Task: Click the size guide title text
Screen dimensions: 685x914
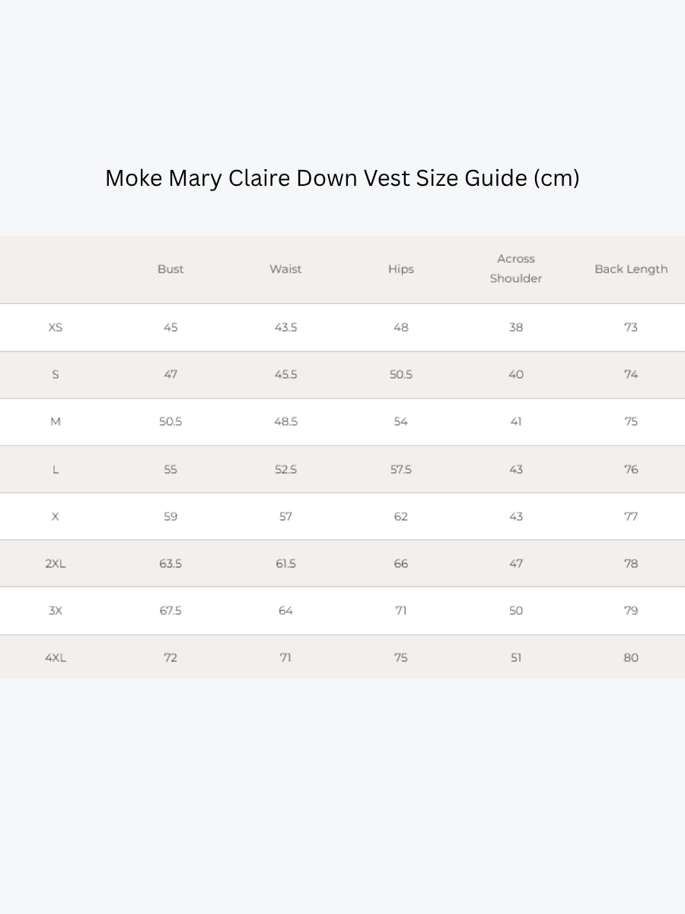Action: 342,178
